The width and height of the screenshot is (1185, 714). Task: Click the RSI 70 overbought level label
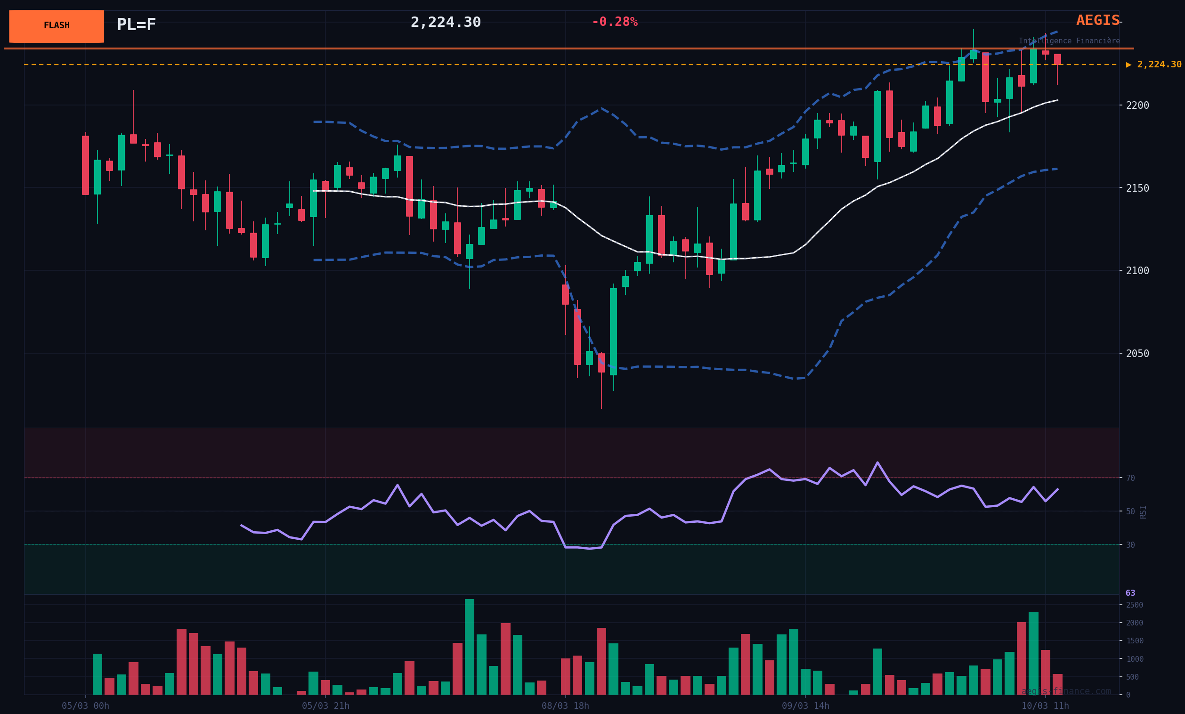1130,478
